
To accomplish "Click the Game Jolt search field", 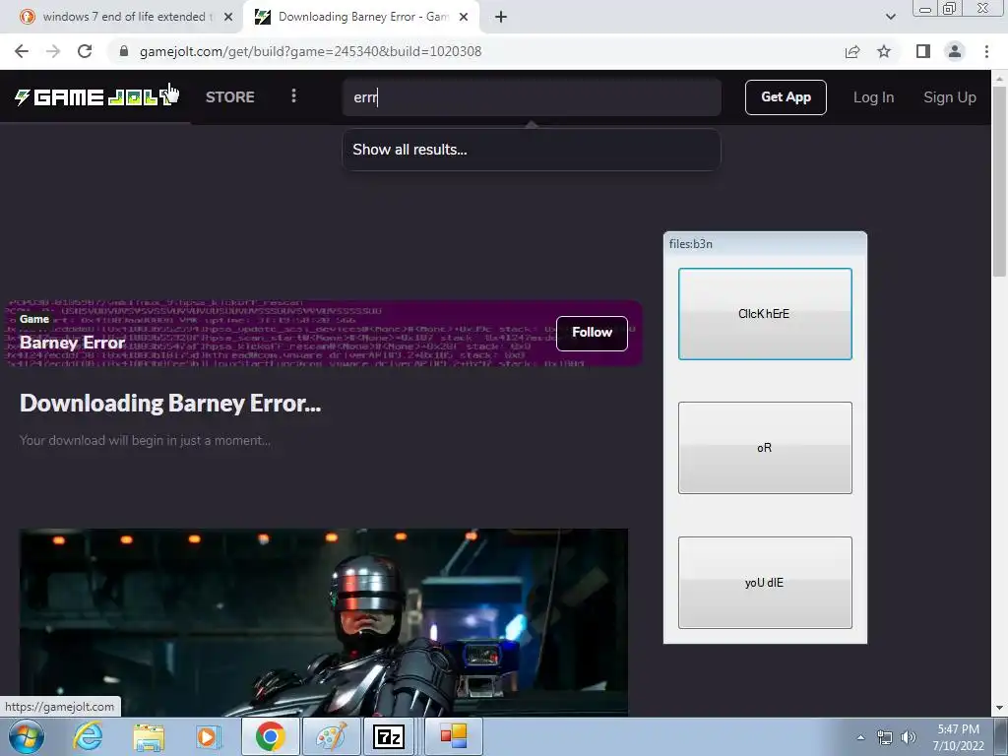I will (532, 97).
